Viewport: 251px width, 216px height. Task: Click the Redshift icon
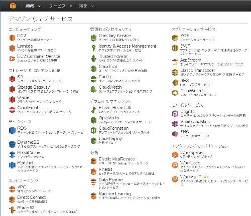[12, 165]
